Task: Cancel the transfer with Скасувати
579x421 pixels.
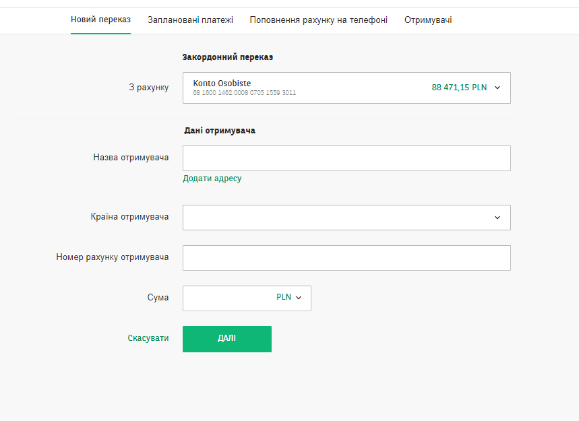Action: pos(148,338)
